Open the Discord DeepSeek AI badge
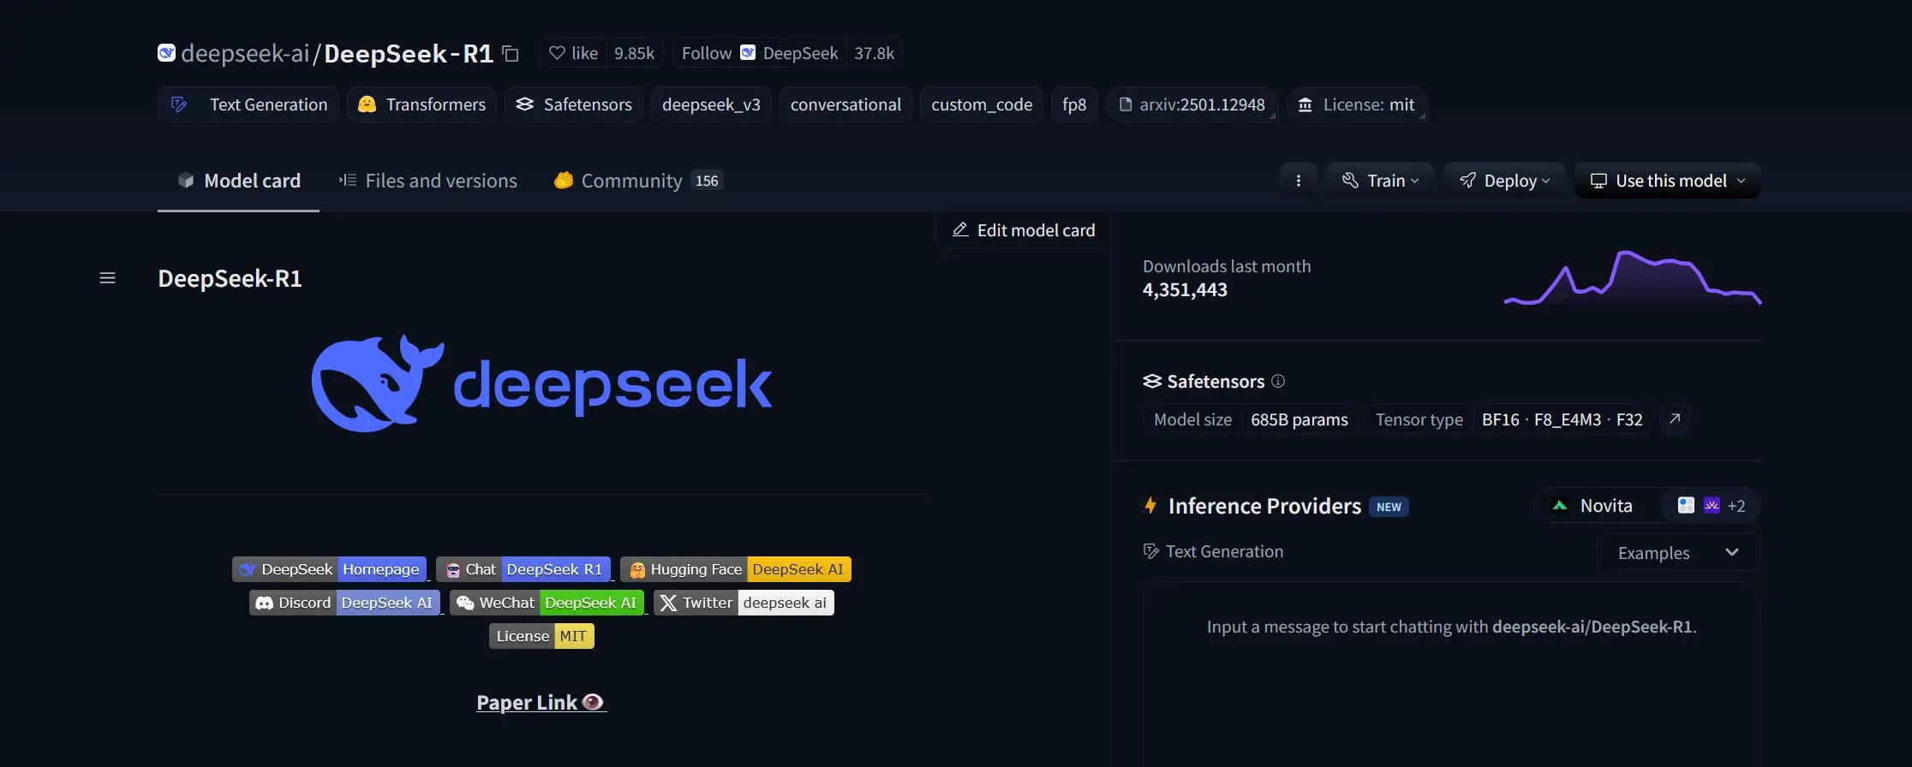The width and height of the screenshot is (1912, 767). (x=345, y=603)
